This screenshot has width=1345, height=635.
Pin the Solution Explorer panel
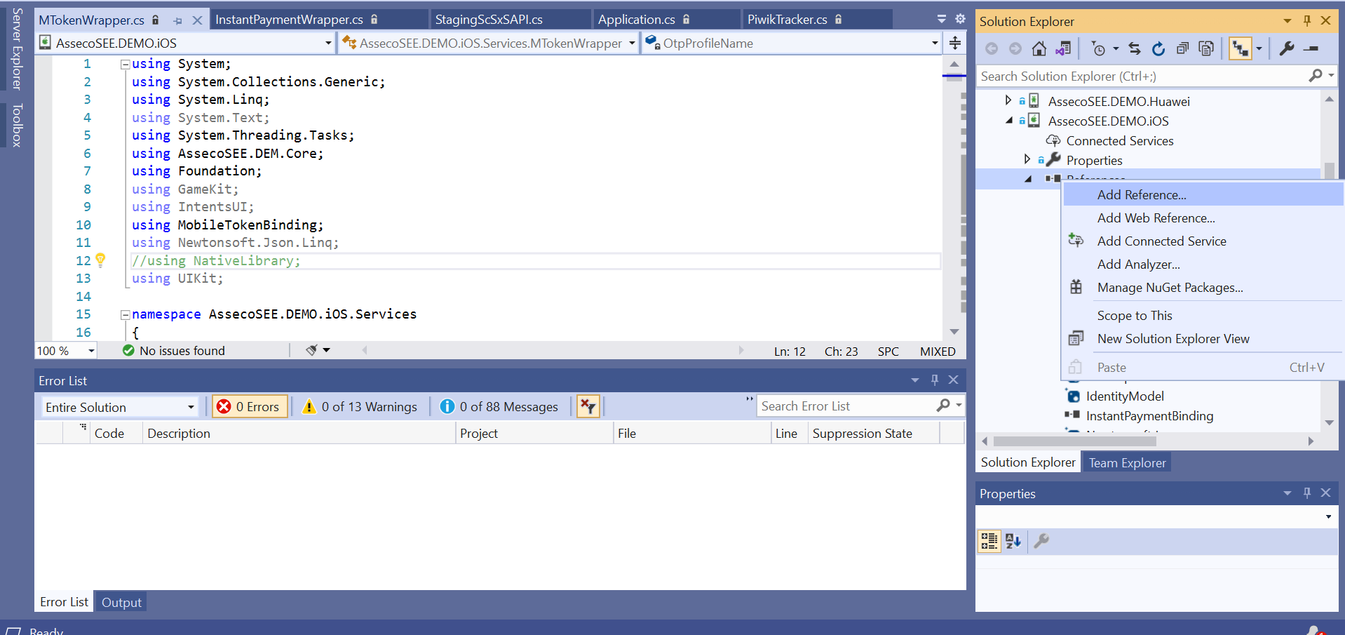(1307, 21)
